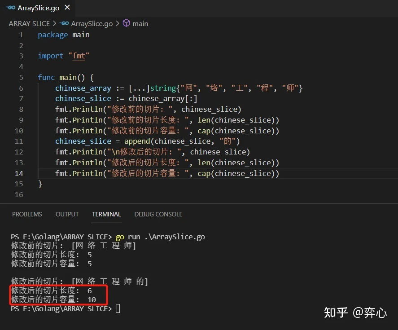Click 'len' call on line 9

(204, 120)
